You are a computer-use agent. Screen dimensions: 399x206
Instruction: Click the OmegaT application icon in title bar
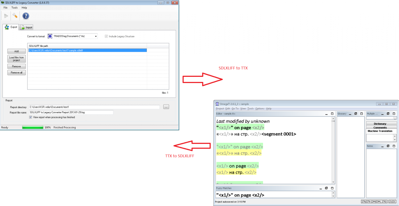click(217, 104)
